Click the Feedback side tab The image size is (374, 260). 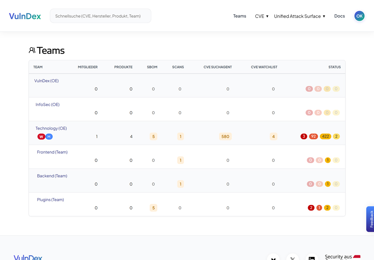371,219
